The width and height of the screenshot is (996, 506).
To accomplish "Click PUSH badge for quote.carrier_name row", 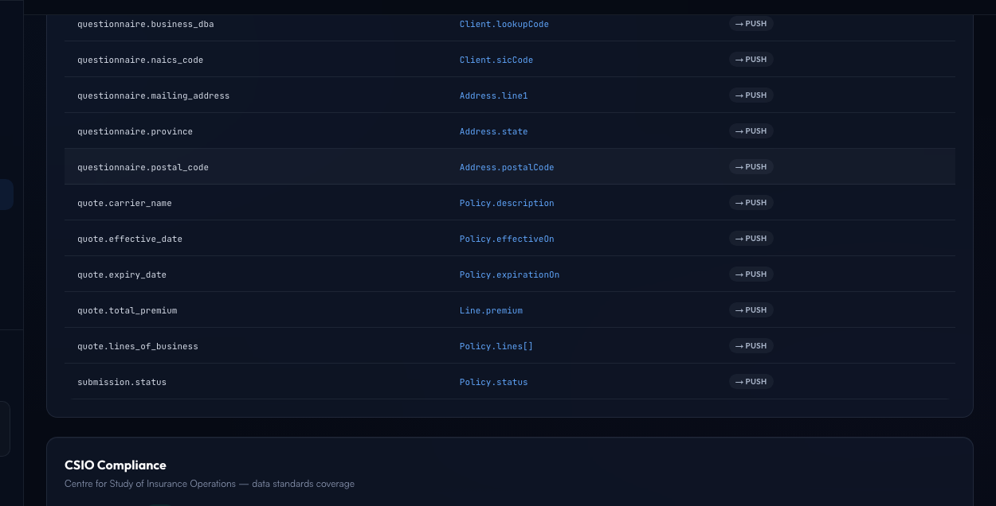I will pyautogui.click(x=751, y=203).
